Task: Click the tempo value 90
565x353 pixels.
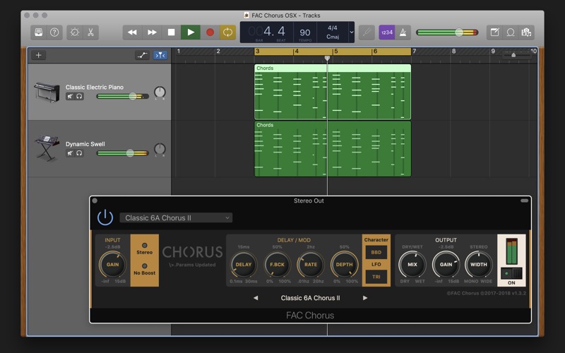Action: tap(305, 32)
